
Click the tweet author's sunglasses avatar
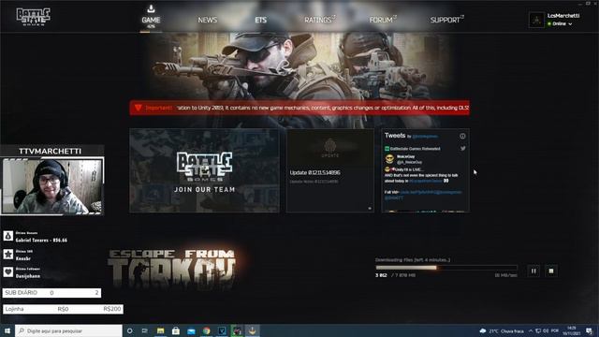pos(389,159)
